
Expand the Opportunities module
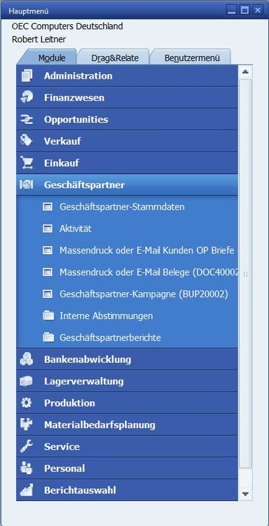click(127, 119)
